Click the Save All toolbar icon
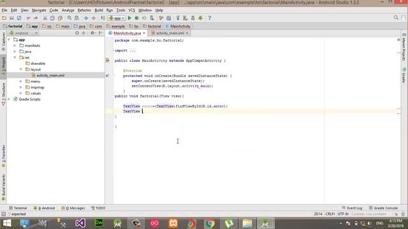This screenshot has width=408, height=229. (x=11, y=18)
